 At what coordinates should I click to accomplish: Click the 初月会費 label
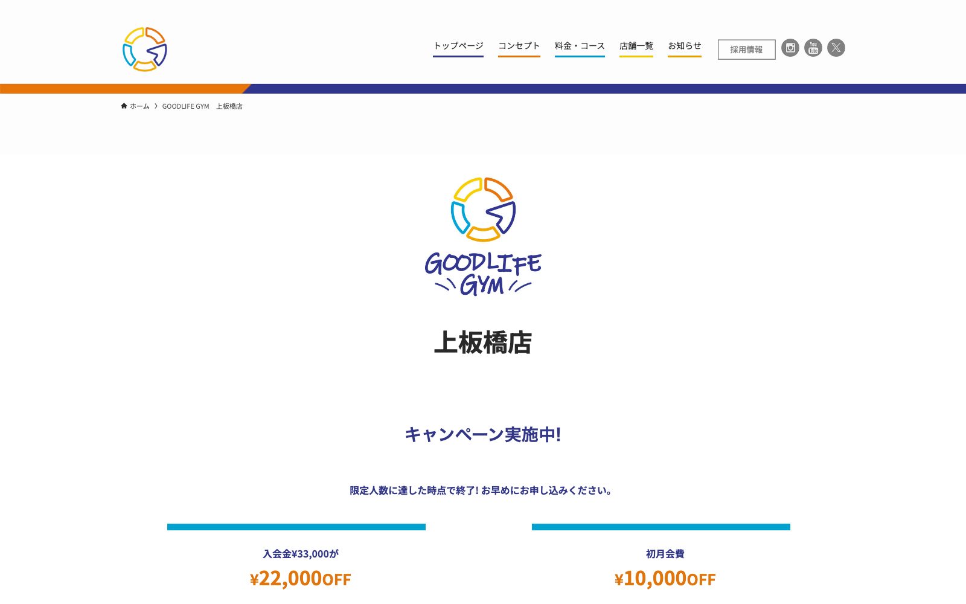click(665, 554)
